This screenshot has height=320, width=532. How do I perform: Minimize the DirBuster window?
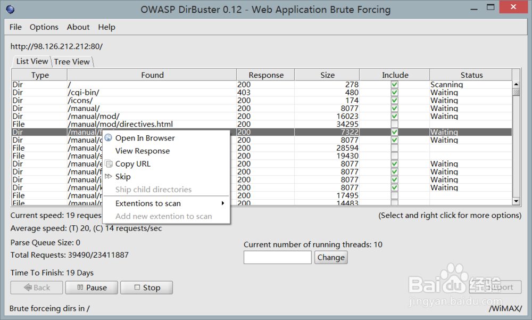click(x=474, y=9)
